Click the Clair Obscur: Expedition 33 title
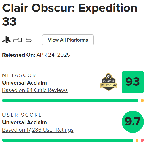The width and height of the screenshot is (146, 146). (x=70, y=14)
